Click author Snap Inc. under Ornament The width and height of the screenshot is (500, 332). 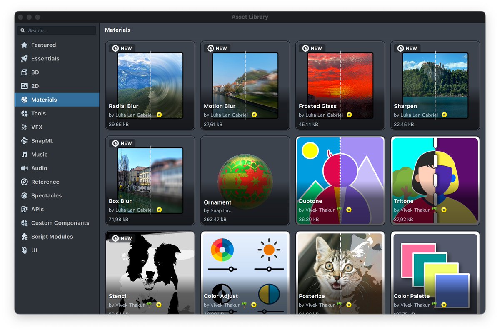(221, 210)
